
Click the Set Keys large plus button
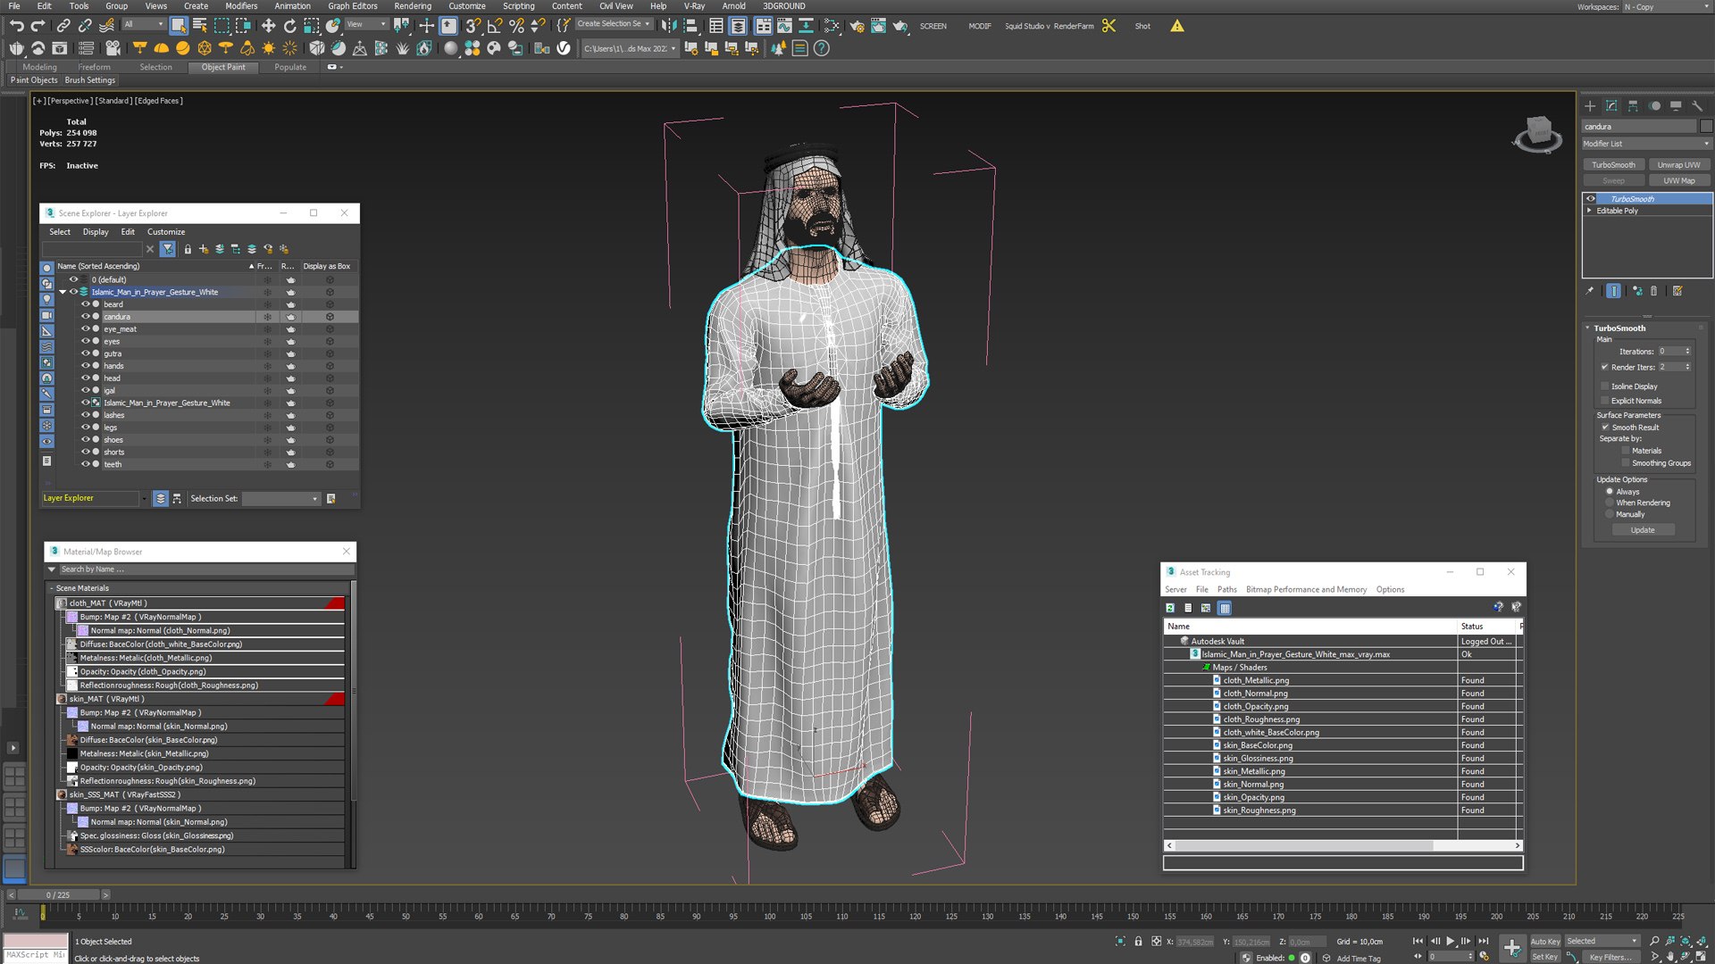click(1511, 948)
